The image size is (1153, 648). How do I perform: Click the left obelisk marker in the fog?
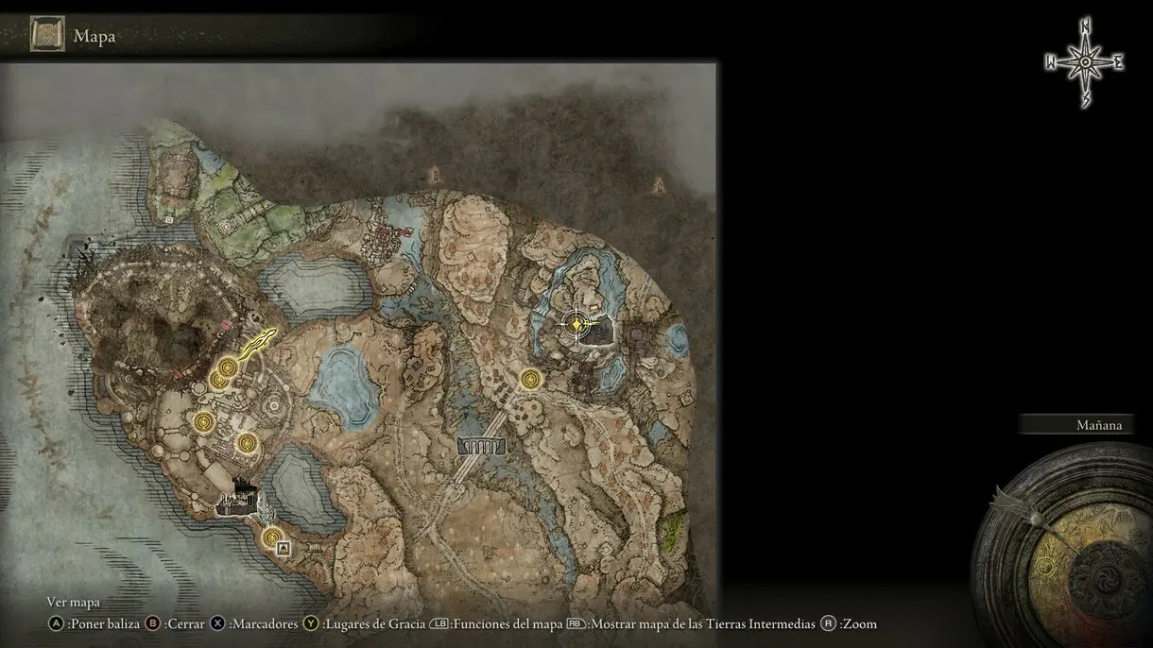point(435,174)
